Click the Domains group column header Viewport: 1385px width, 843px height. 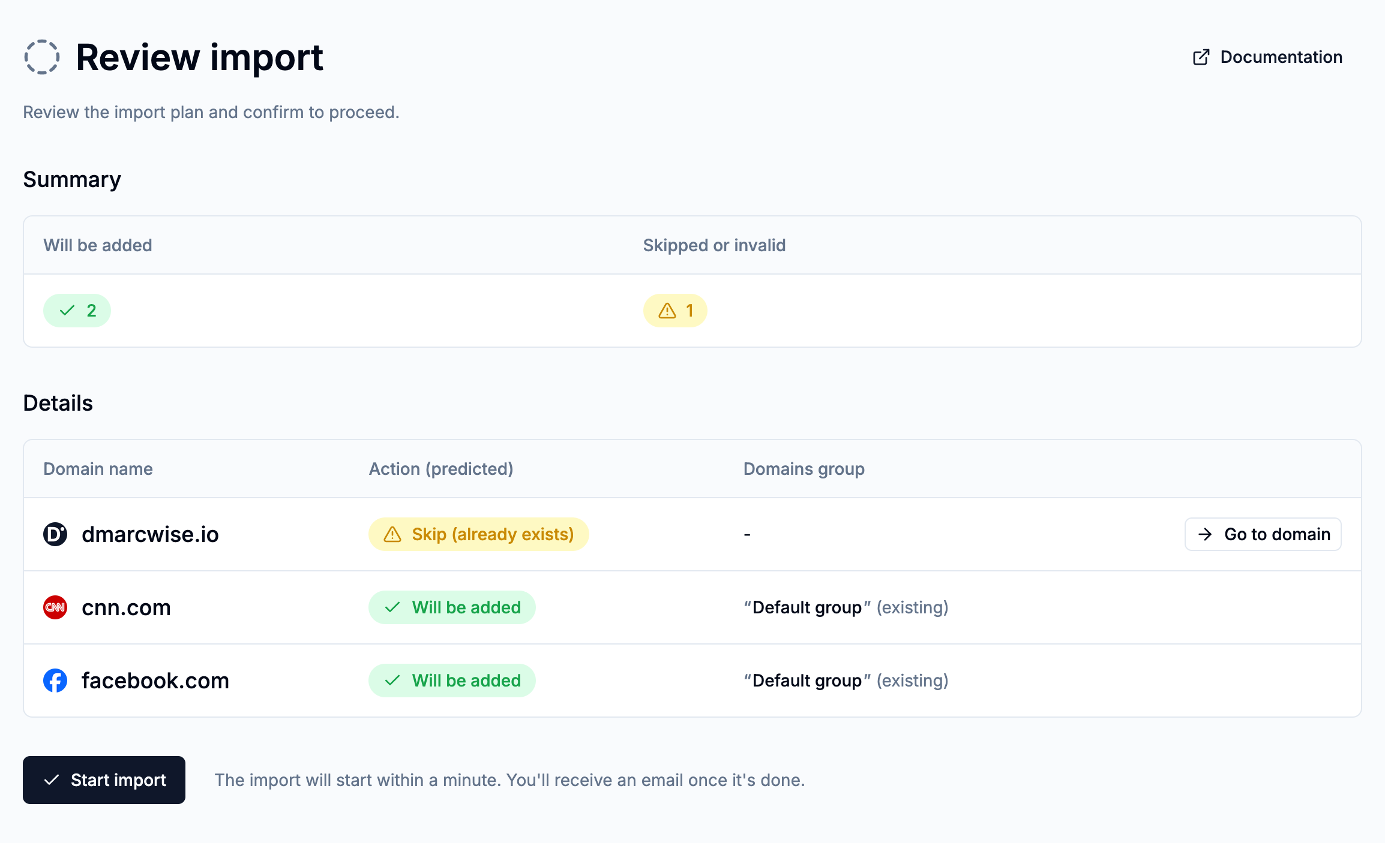(x=804, y=469)
